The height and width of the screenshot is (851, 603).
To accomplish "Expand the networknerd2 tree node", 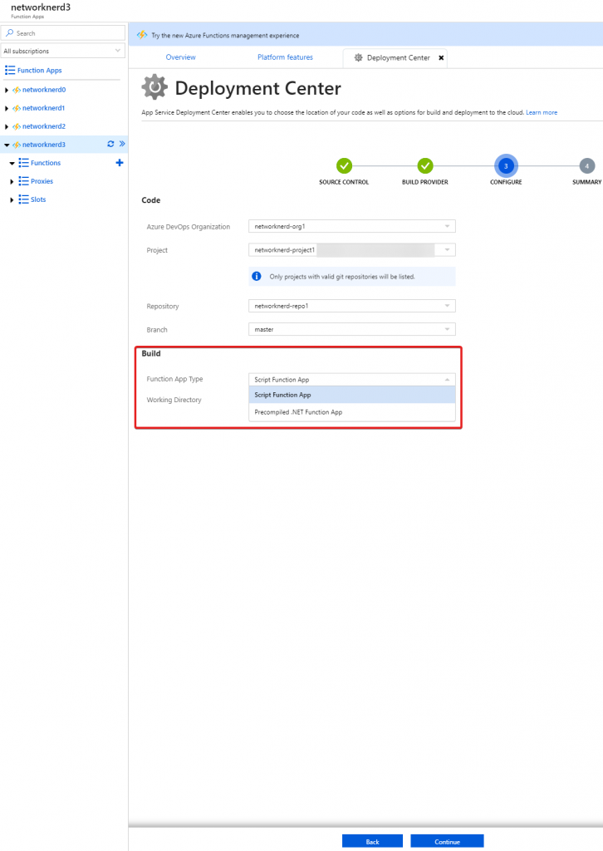I will (x=7, y=126).
